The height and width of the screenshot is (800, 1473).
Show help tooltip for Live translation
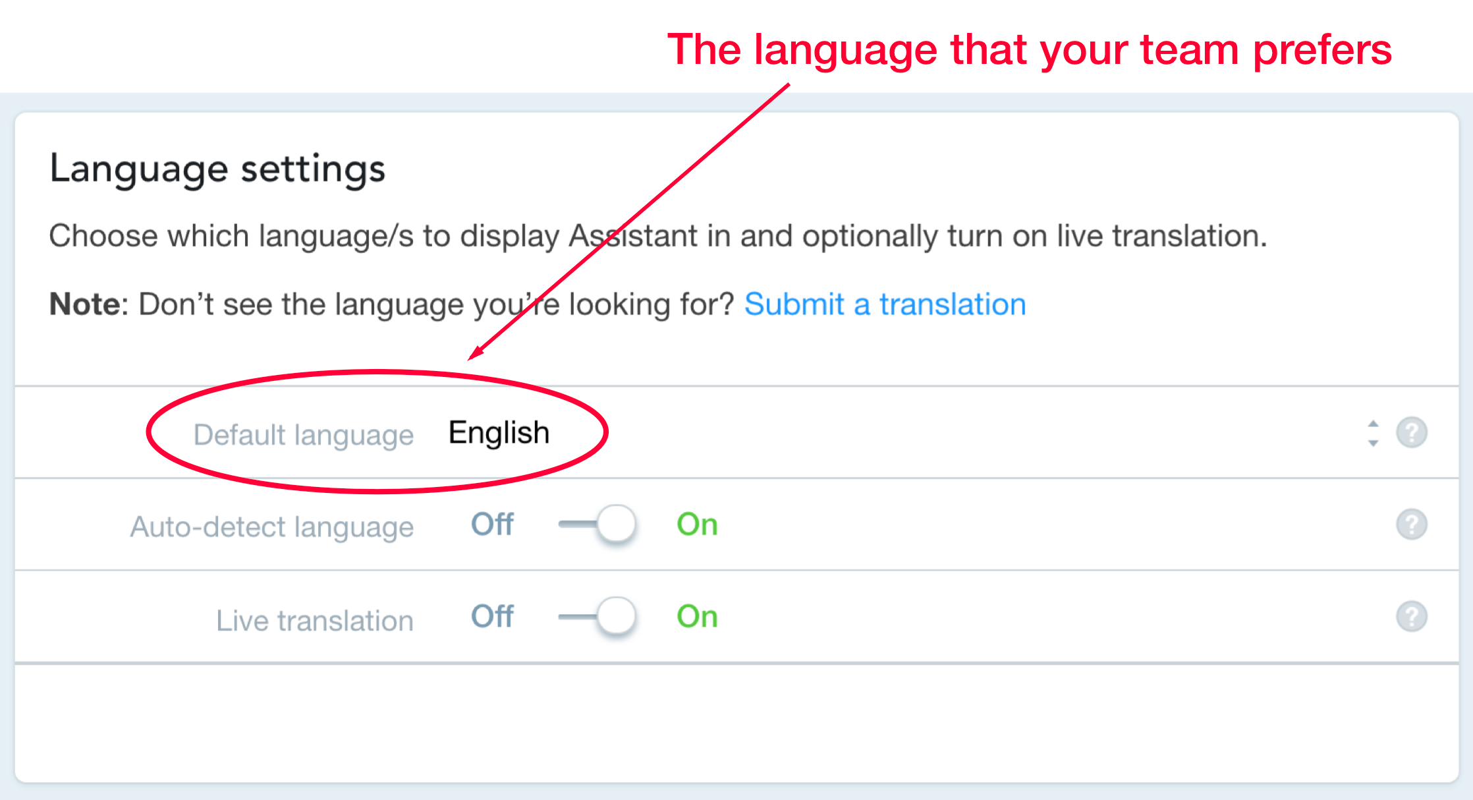[1411, 617]
